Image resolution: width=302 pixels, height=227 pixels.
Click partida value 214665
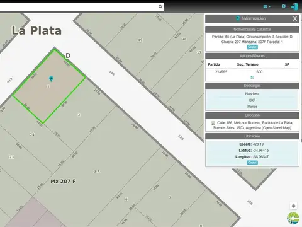click(x=221, y=72)
